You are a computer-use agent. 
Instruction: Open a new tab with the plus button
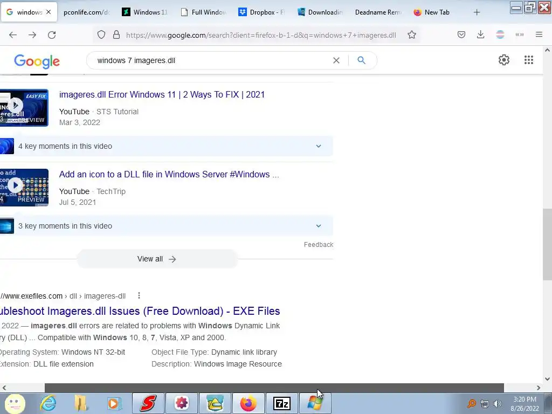pos(477,12)
